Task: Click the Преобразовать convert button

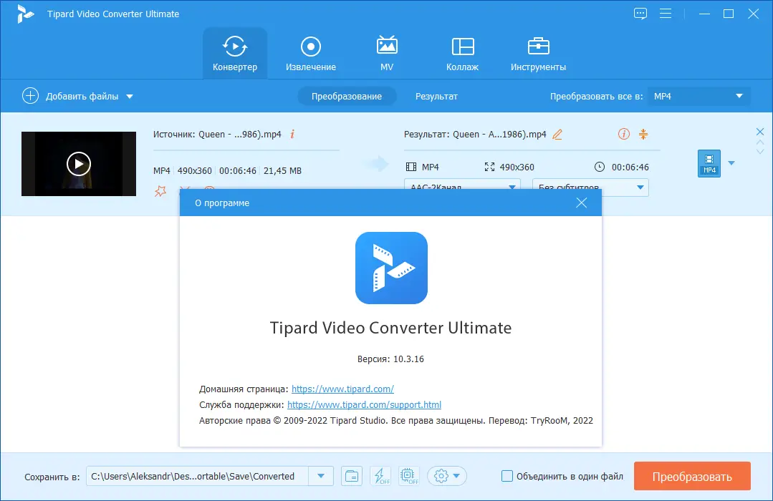Action: coord(692,477)
